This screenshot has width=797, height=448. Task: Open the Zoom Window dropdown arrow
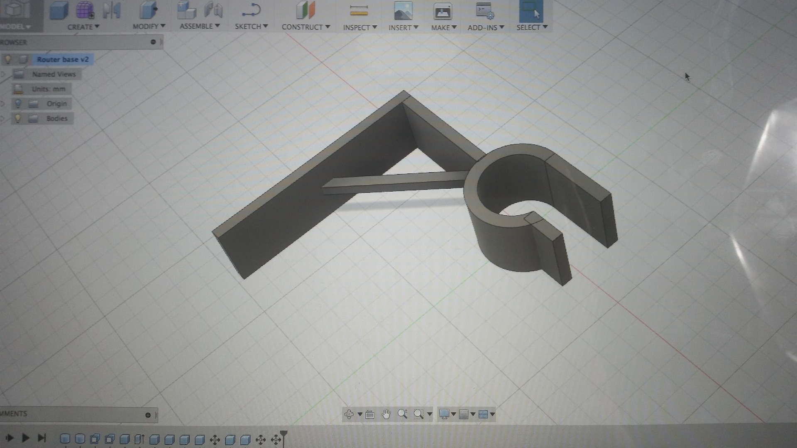coord(429,414)
